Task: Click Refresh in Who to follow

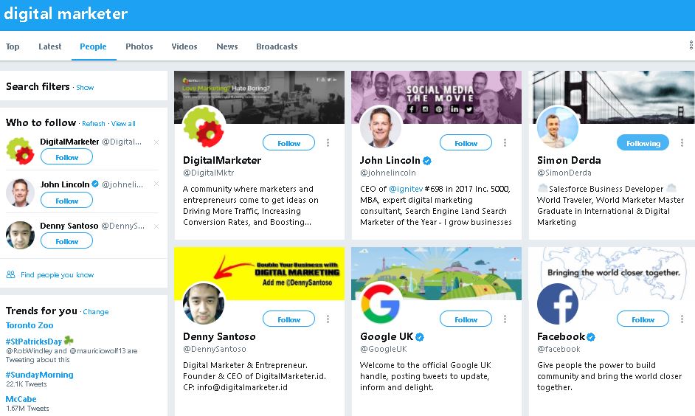Action: pos(94,124)
